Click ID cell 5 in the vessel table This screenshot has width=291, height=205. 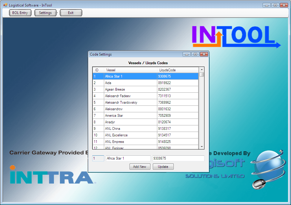point(98,102)
